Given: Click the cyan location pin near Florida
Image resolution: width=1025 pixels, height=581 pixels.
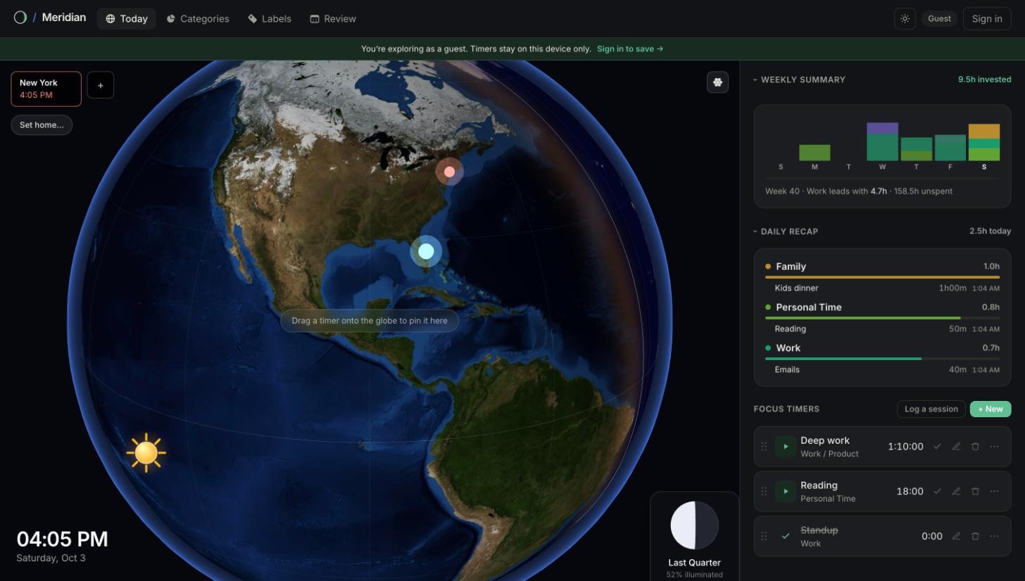Looking at the screenshot, I should (426, 252).
